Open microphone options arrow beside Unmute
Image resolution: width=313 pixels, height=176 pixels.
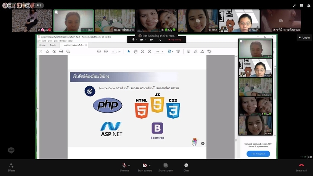(x=129, y=165)
